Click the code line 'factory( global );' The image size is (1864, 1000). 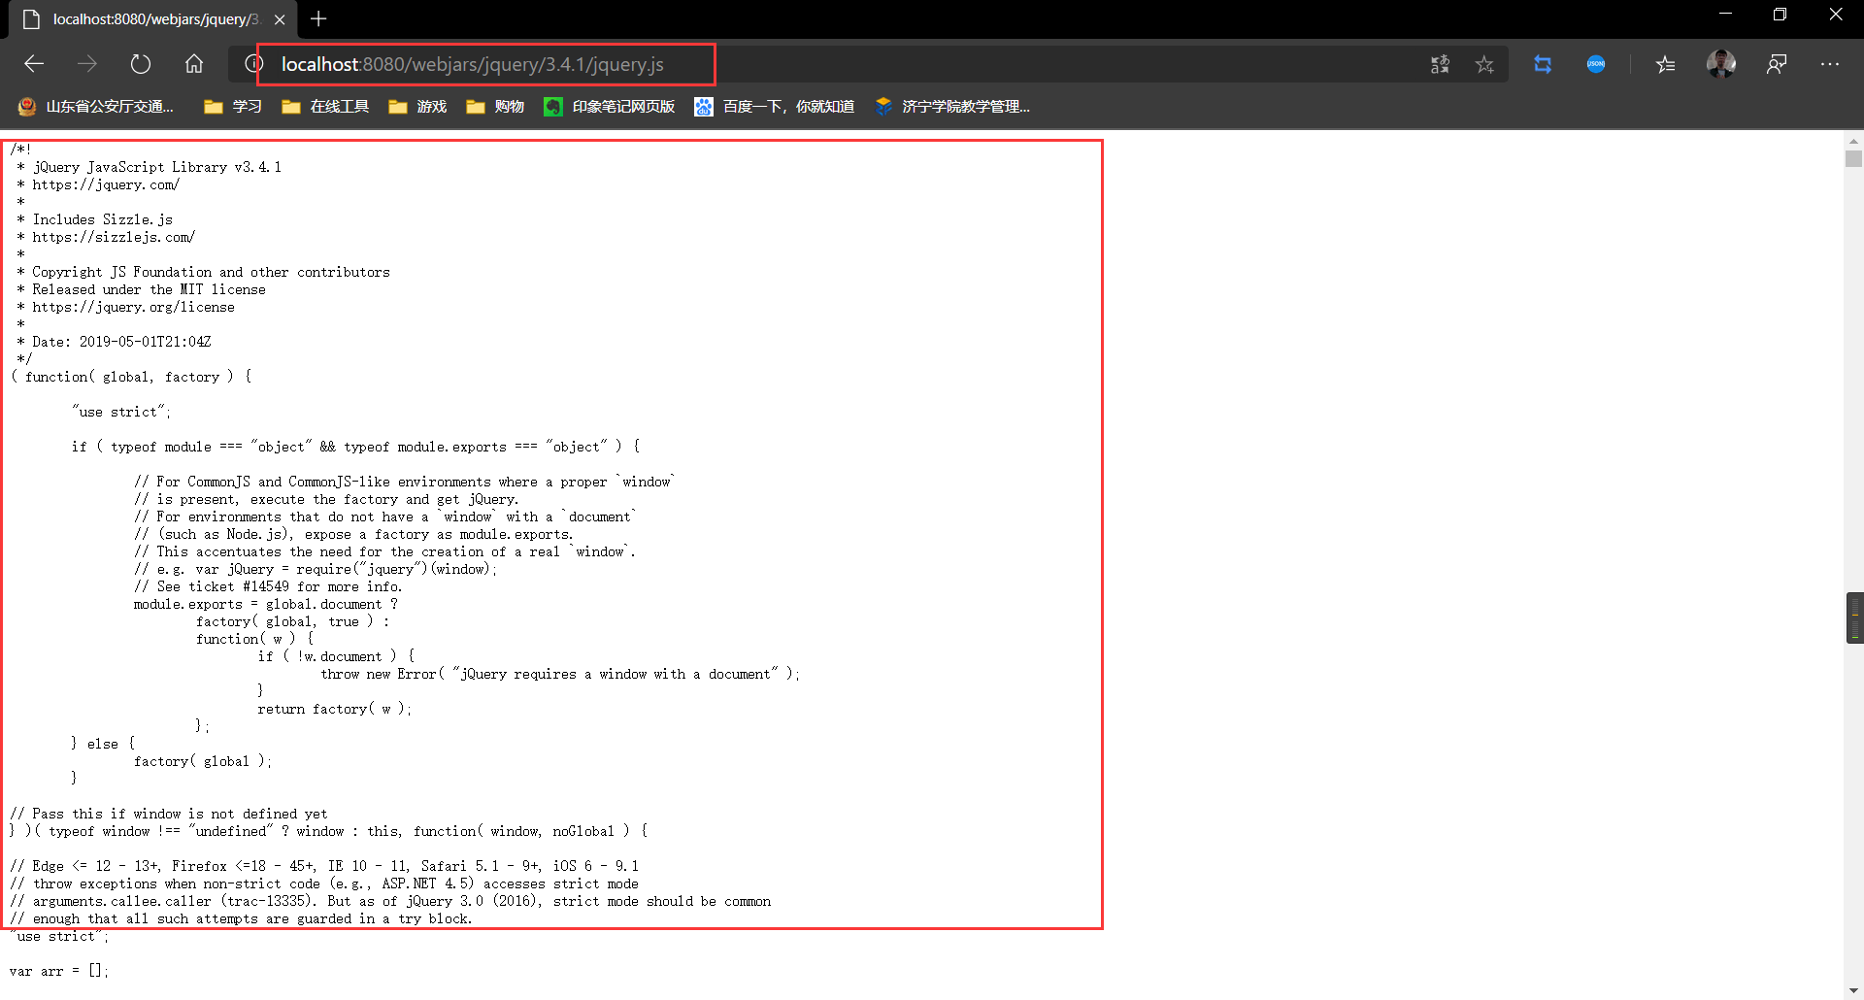point(203,761)
